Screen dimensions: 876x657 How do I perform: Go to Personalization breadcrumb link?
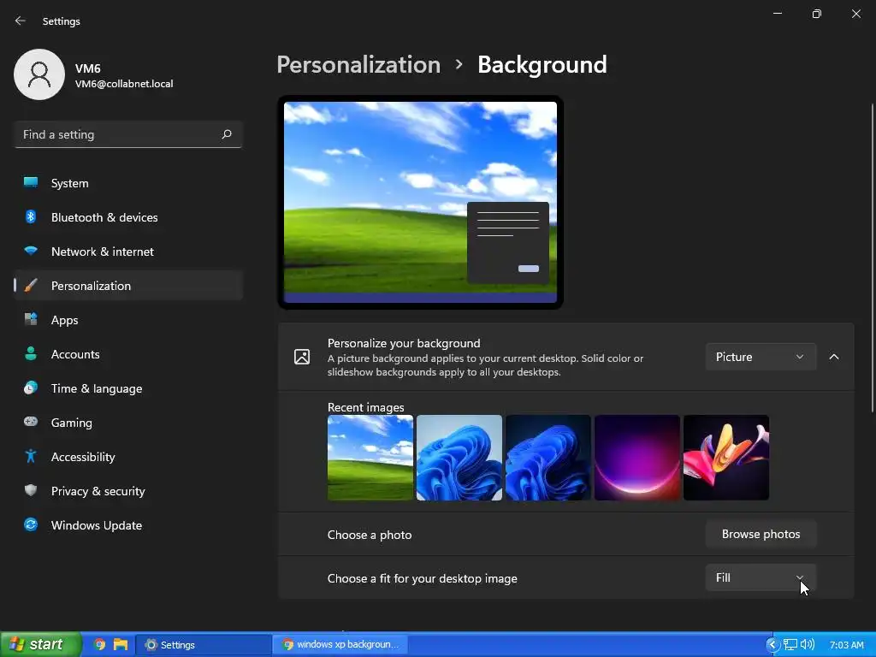point(358,65)
